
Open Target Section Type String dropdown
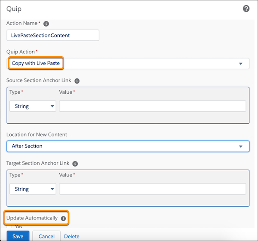coord(33,189)
